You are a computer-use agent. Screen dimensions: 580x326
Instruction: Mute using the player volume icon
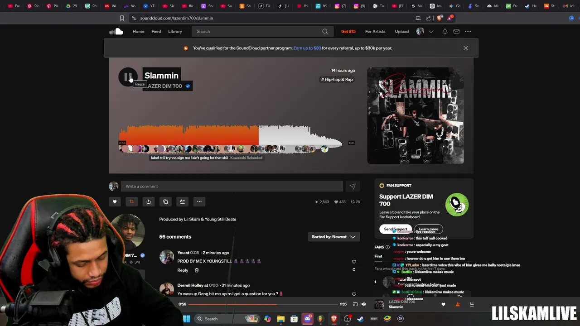(363, 304)
